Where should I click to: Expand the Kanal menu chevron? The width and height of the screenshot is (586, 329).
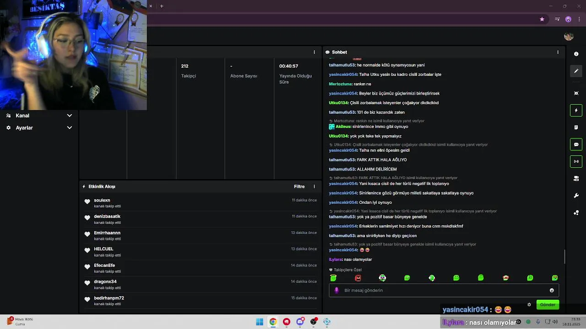click(70, 116)
